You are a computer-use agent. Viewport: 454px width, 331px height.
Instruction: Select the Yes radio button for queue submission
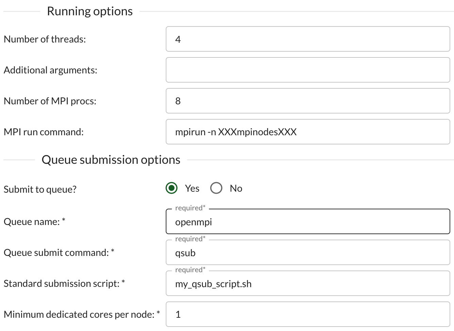click(x=172, y=188)
